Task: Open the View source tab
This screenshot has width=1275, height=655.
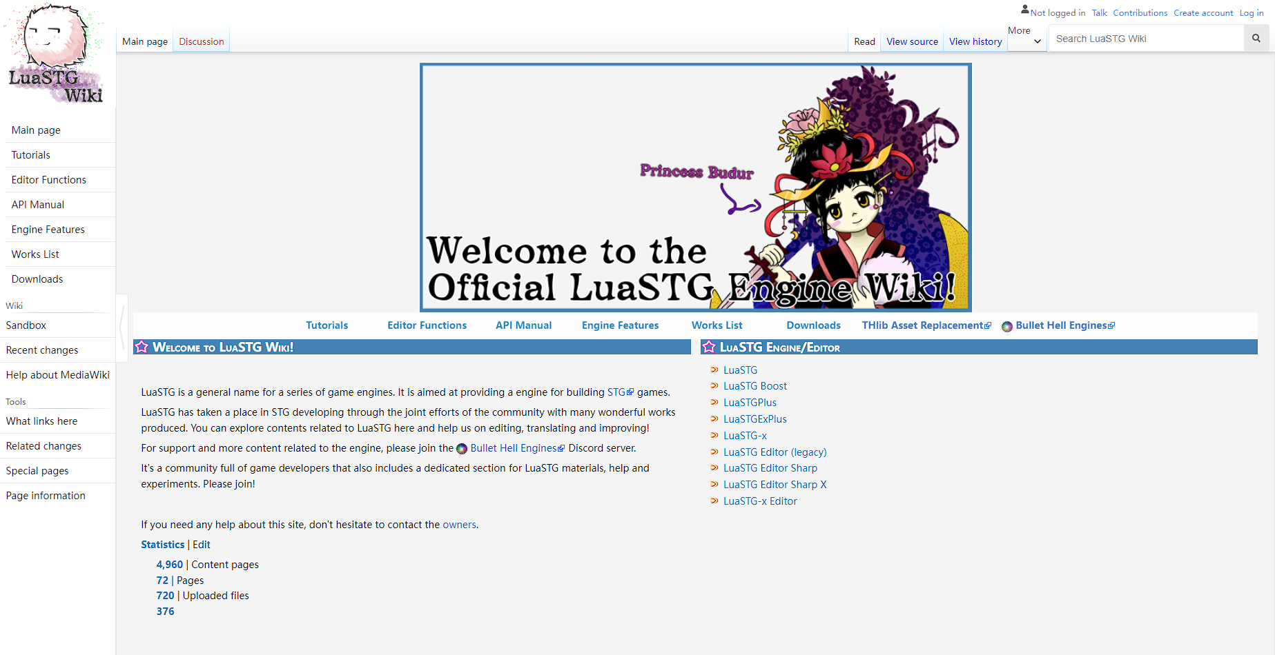Action: point(912,41)
